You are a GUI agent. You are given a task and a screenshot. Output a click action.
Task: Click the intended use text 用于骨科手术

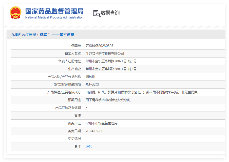[x=109, y=100]
